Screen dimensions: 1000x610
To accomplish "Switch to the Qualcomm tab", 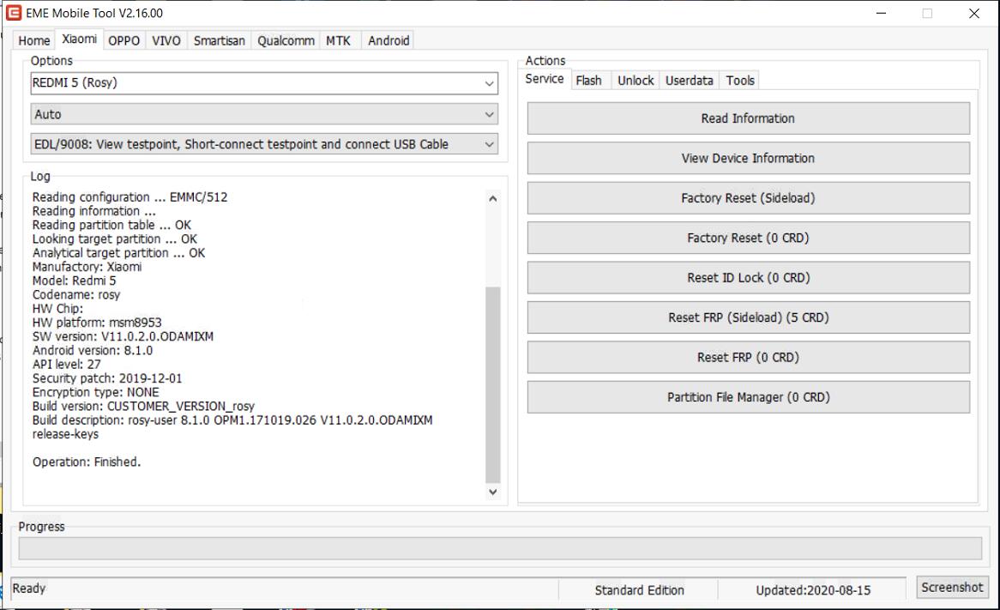I will (x=286, y=40).
